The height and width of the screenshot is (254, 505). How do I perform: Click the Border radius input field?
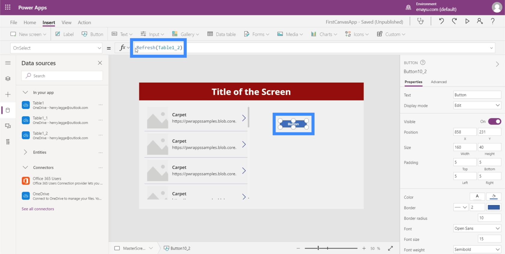pos(489,218)
